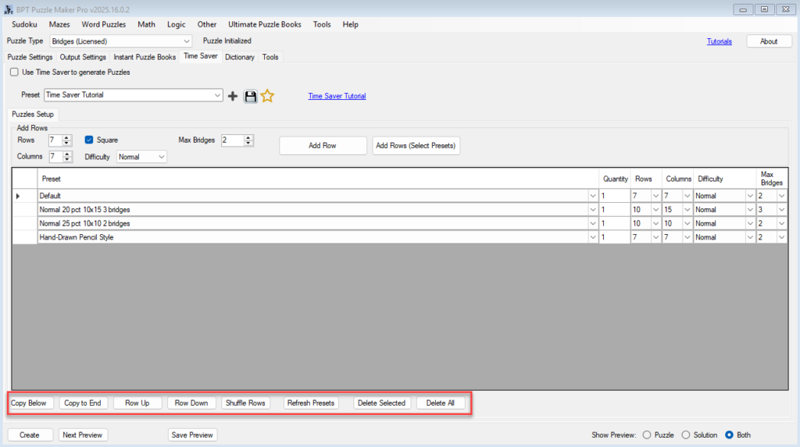Screen dimensions: 800x447
Task: Click the gold star favorite icon
Action: click(267, 96)
